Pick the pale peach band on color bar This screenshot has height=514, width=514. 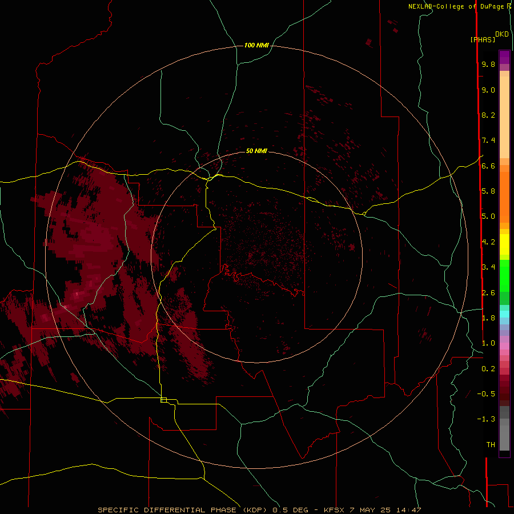[504, 117]
